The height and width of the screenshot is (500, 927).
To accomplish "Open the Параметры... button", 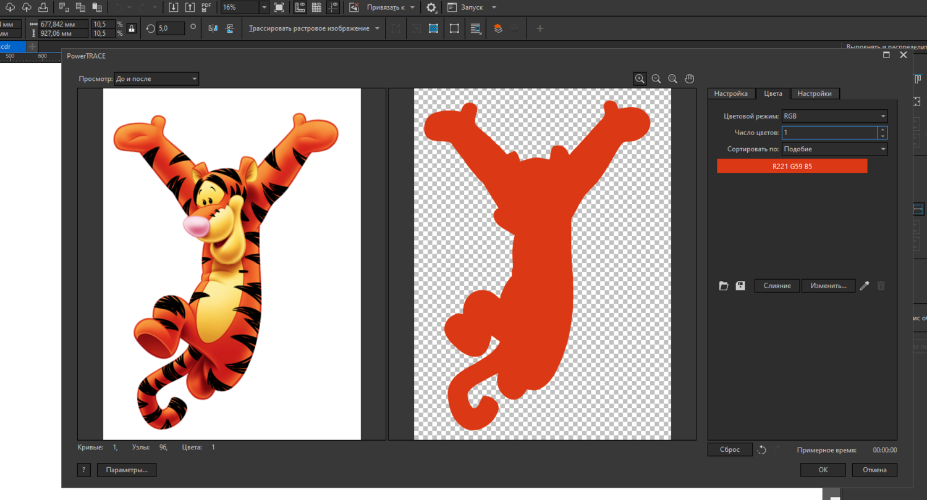I will pyautogui.click(x=127, y=470).
